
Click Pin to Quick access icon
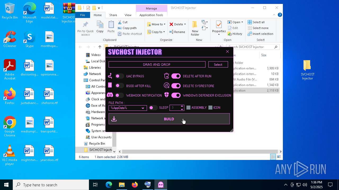pyautogui.click(x=85, y=25)
